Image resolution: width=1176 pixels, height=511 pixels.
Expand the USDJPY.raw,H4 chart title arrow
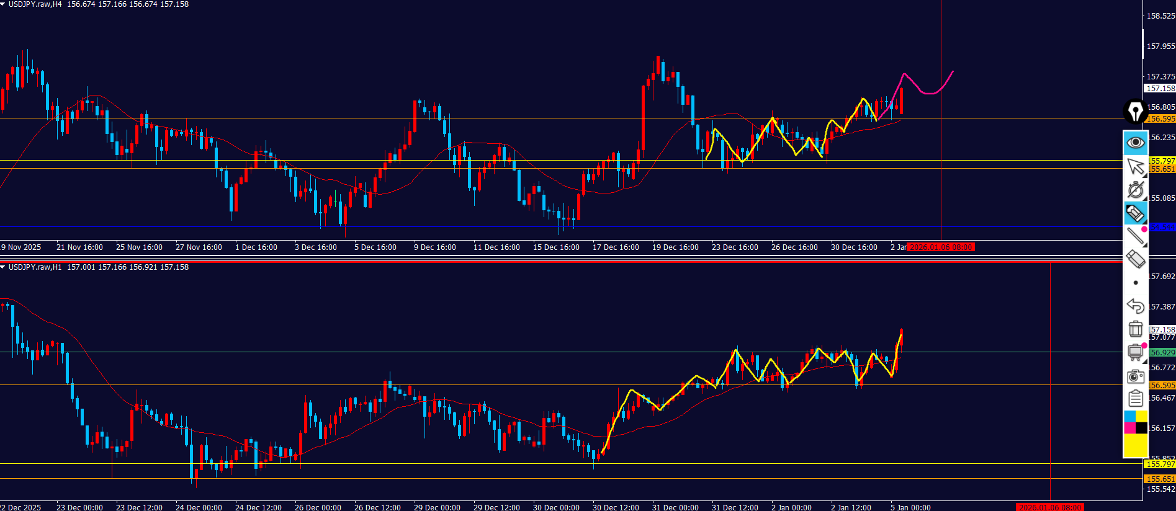coord(3,4)
